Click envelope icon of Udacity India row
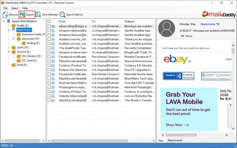Screen dimensions: 237x148 (53, 96)
